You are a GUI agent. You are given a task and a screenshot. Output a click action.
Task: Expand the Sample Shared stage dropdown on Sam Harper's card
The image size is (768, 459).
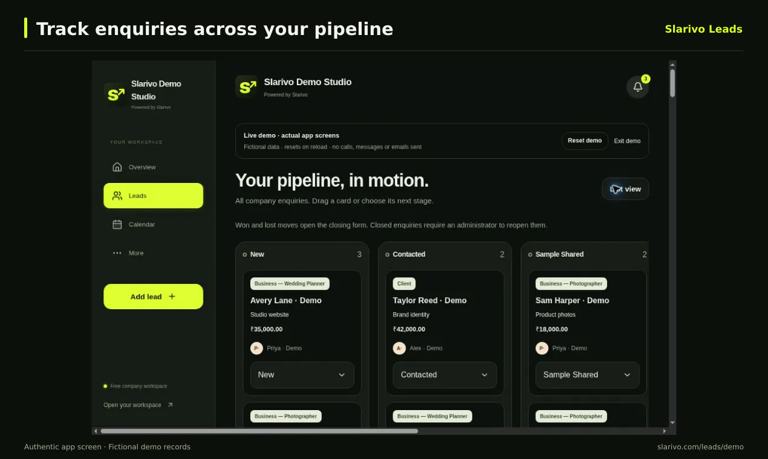click(x=587, y=375)
